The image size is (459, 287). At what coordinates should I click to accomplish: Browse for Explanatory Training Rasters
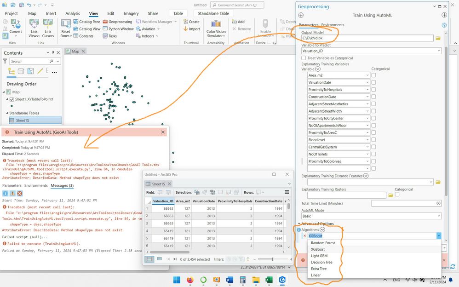point(390,195)
